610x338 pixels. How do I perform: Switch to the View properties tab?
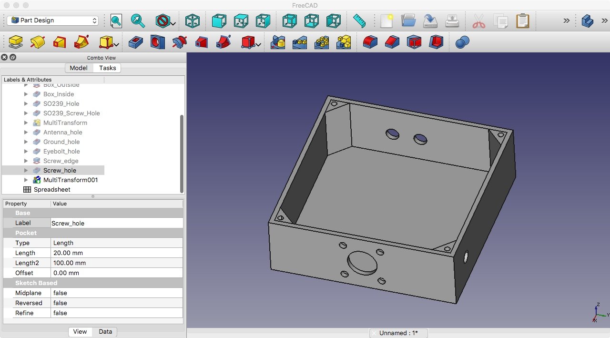click(x=80, y=331)
